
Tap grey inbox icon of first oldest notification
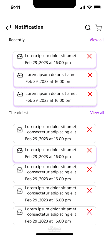pyautogui.click(x=20, y=130)
